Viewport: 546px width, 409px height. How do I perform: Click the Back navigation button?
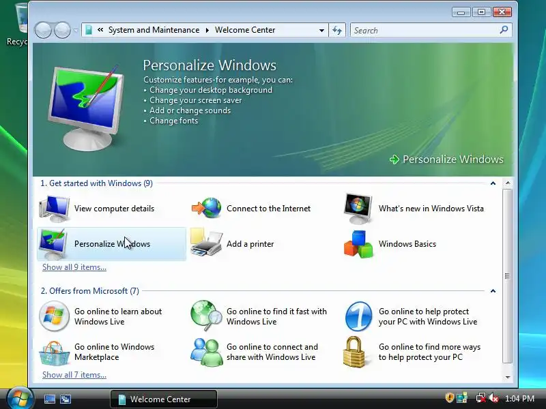43,30
